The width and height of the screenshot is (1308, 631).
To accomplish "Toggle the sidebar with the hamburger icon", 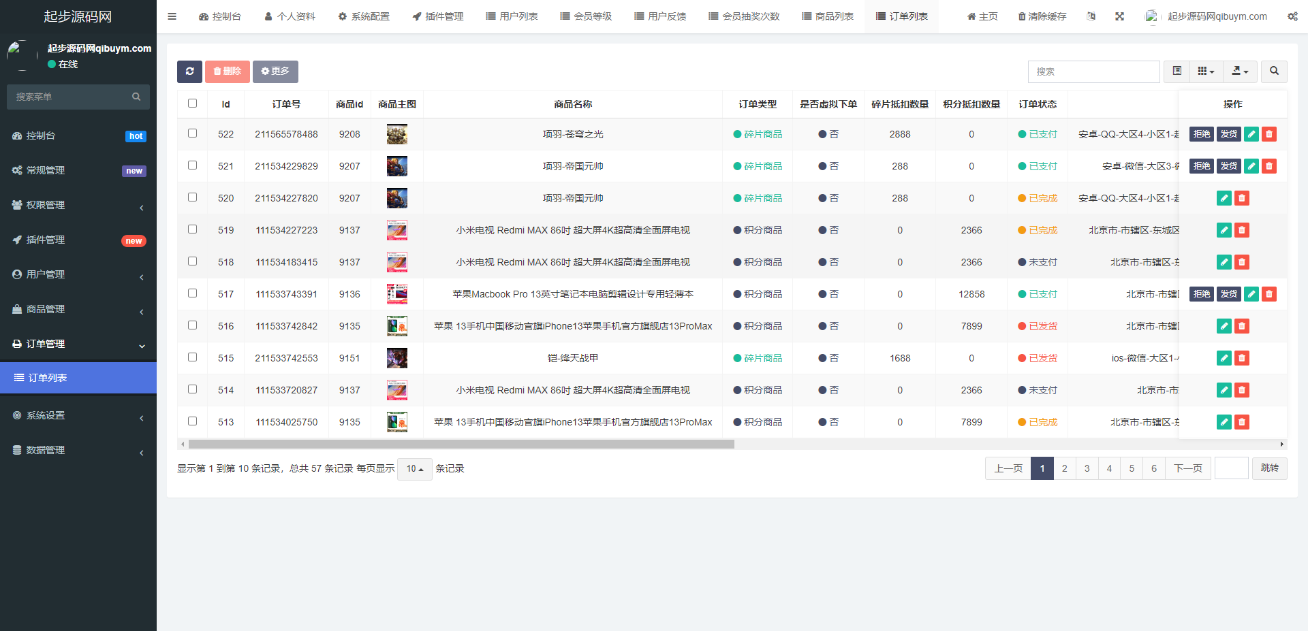I will [x=172, y=16].
